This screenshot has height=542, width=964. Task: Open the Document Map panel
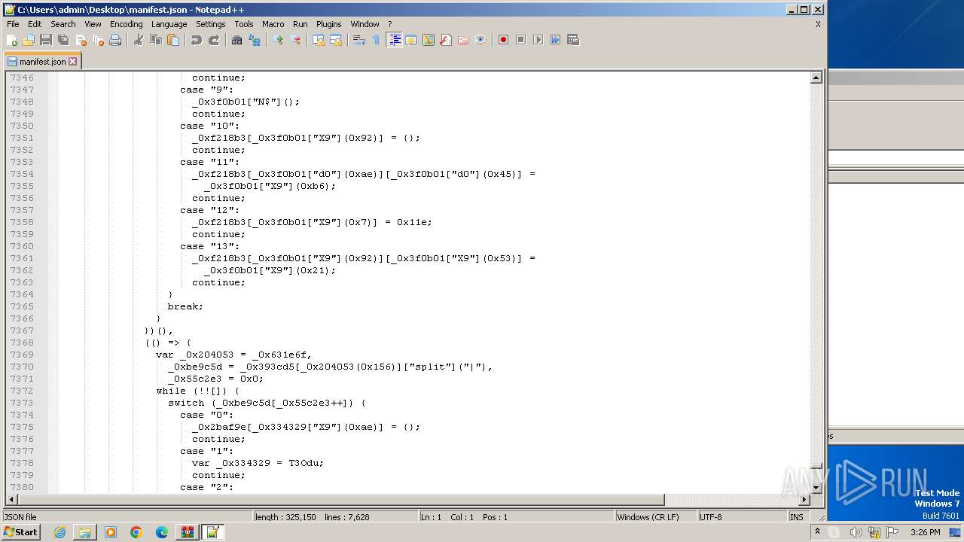pos(429,40)
